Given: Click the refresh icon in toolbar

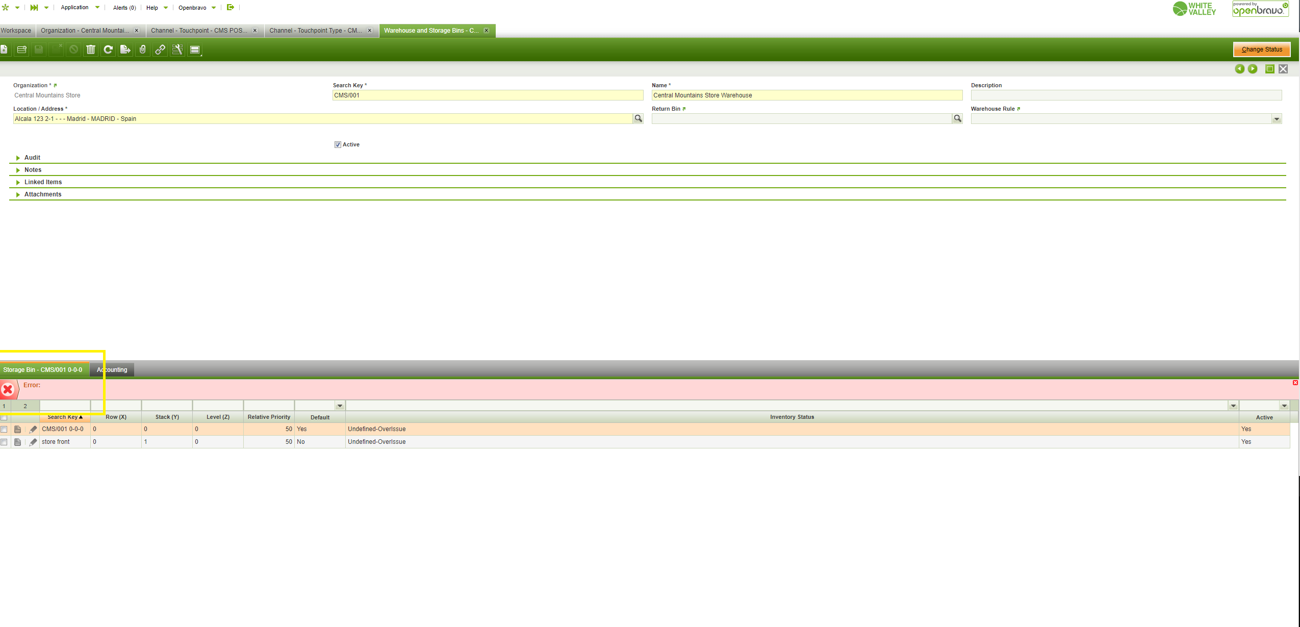Looking at the screenshot, I should pyautogui.click(x=108, y=49).
